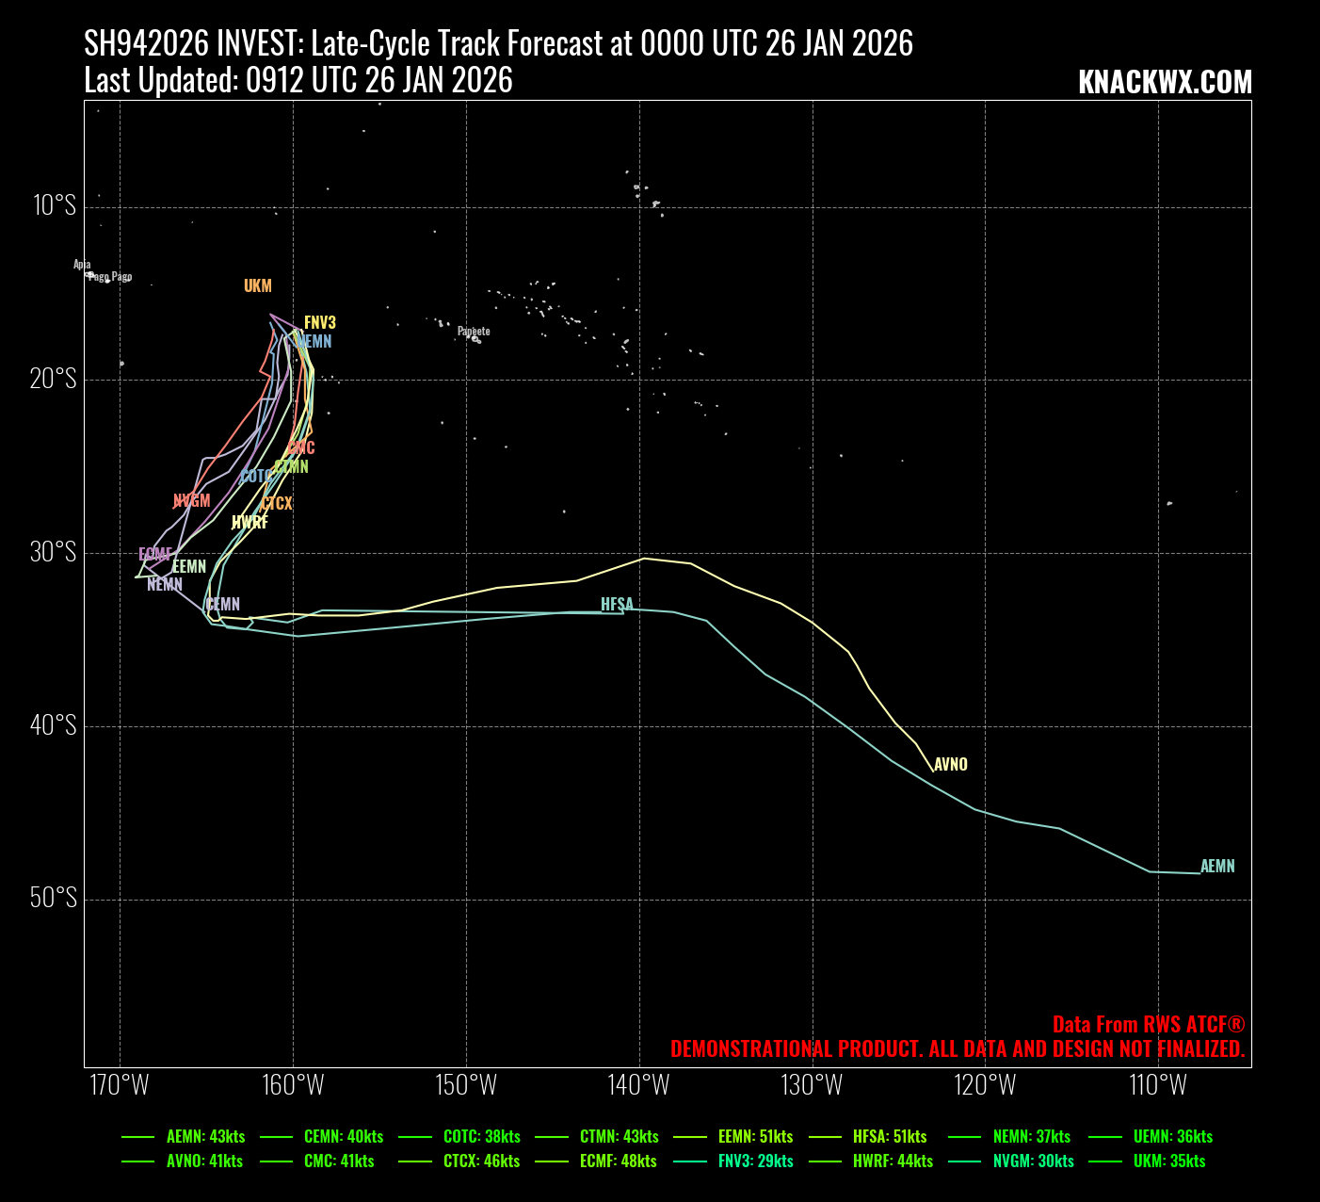Screen dimensions: 1320x1202
Task: Click the yellow FNV3 track label
Action: (x=320, y=323)
